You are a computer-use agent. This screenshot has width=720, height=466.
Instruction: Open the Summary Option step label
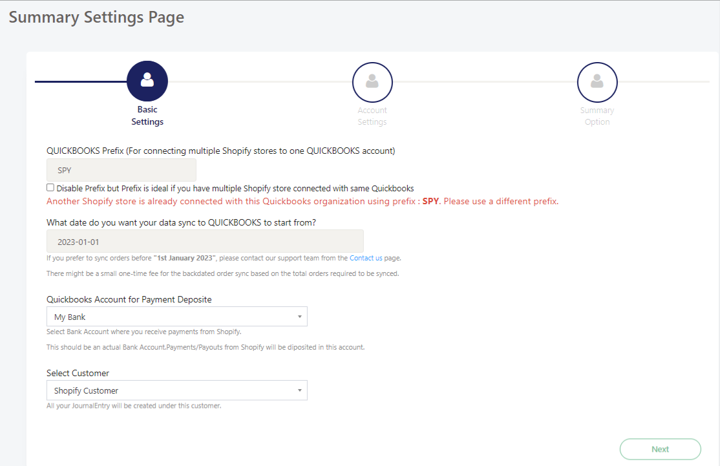pos(597,116)
